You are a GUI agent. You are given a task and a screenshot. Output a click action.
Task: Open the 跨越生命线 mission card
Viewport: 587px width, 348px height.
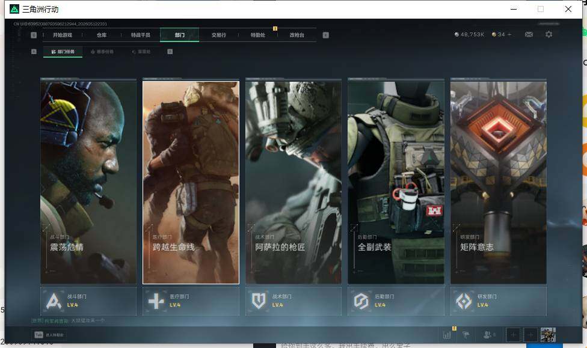[x=191, y=183]
